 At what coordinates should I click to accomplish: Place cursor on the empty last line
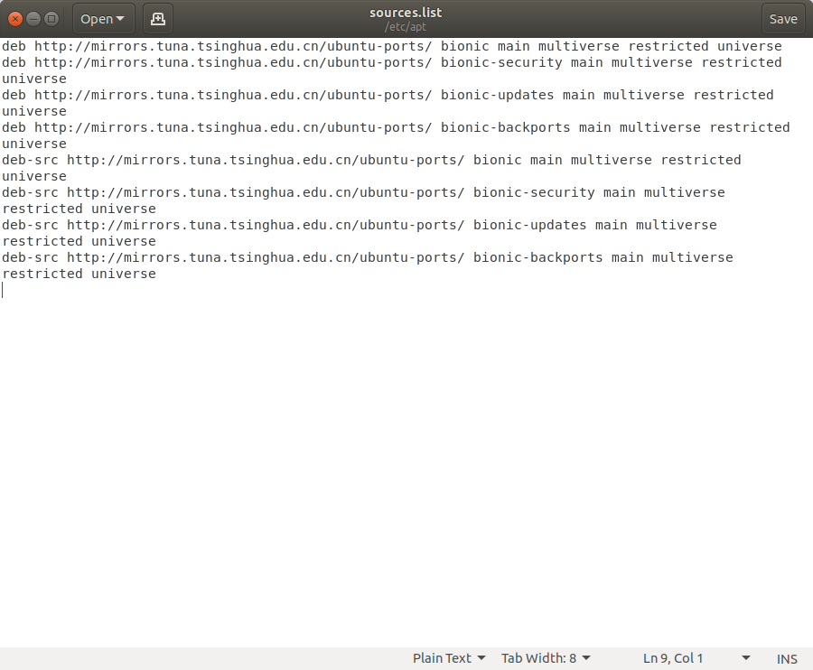pos(406,290)
